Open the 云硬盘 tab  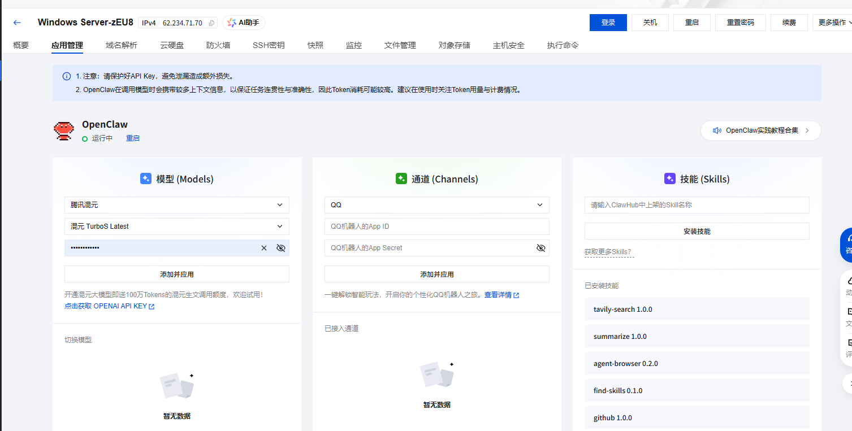pyautogui.click(x=172, y=45)
